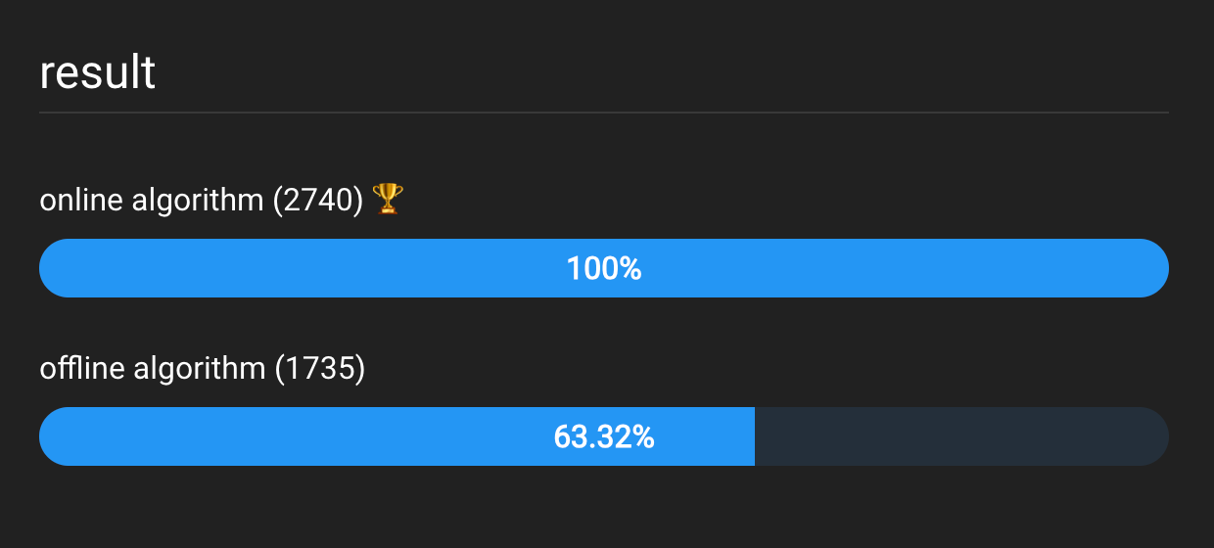Image resolution: width=1214 pixels, height=548 pixels.
Task: Click the "63.32%" percentage text
Action: 603,437
